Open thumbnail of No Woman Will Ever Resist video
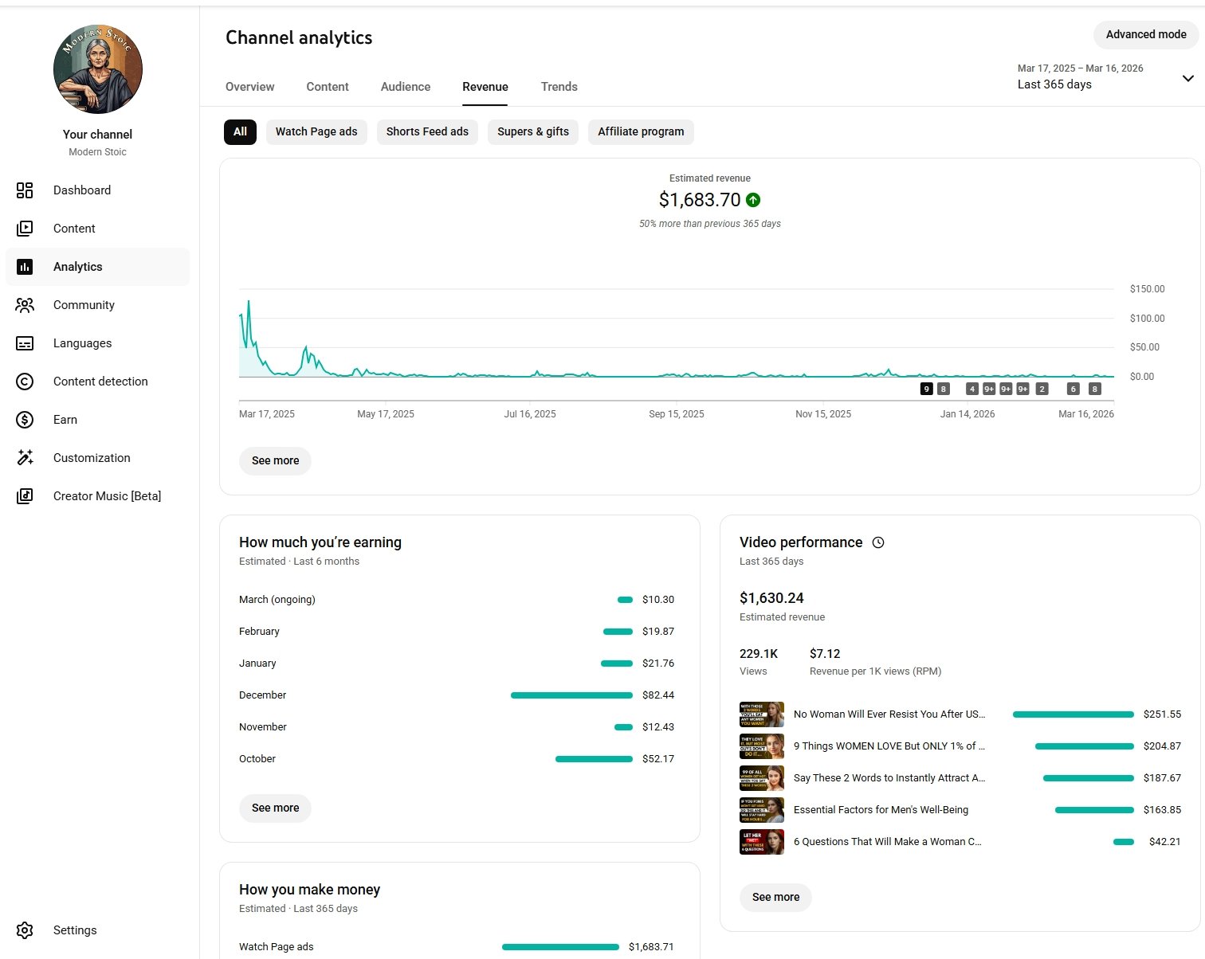Image resolution: width=1205 pixels, height=959 pixels. [762, 714]
